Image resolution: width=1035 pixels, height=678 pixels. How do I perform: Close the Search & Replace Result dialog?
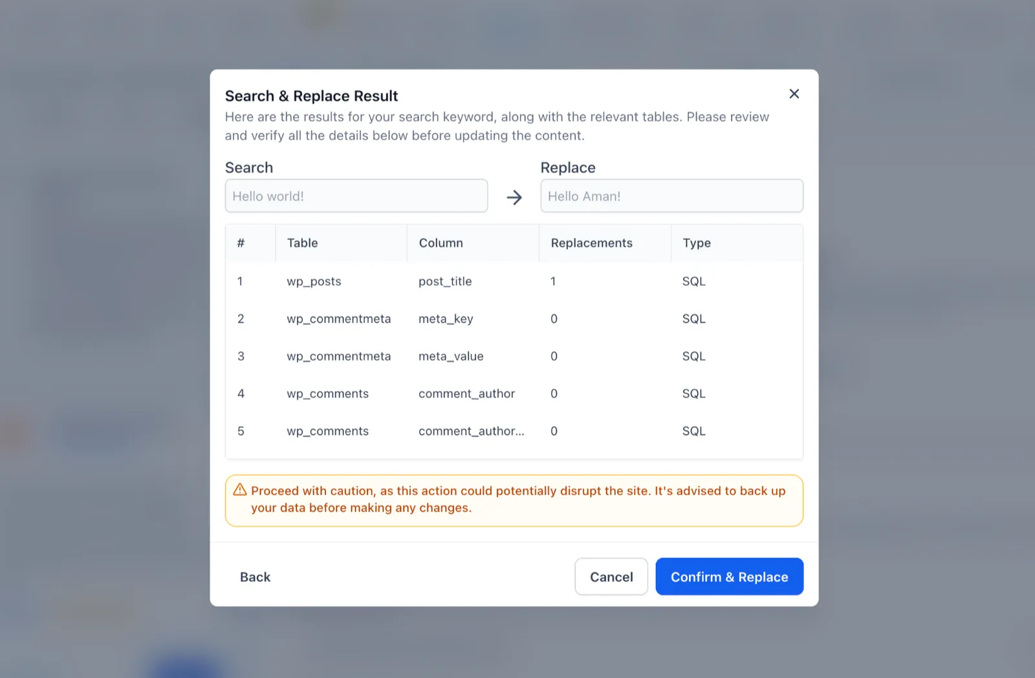[x=794, y=94]
